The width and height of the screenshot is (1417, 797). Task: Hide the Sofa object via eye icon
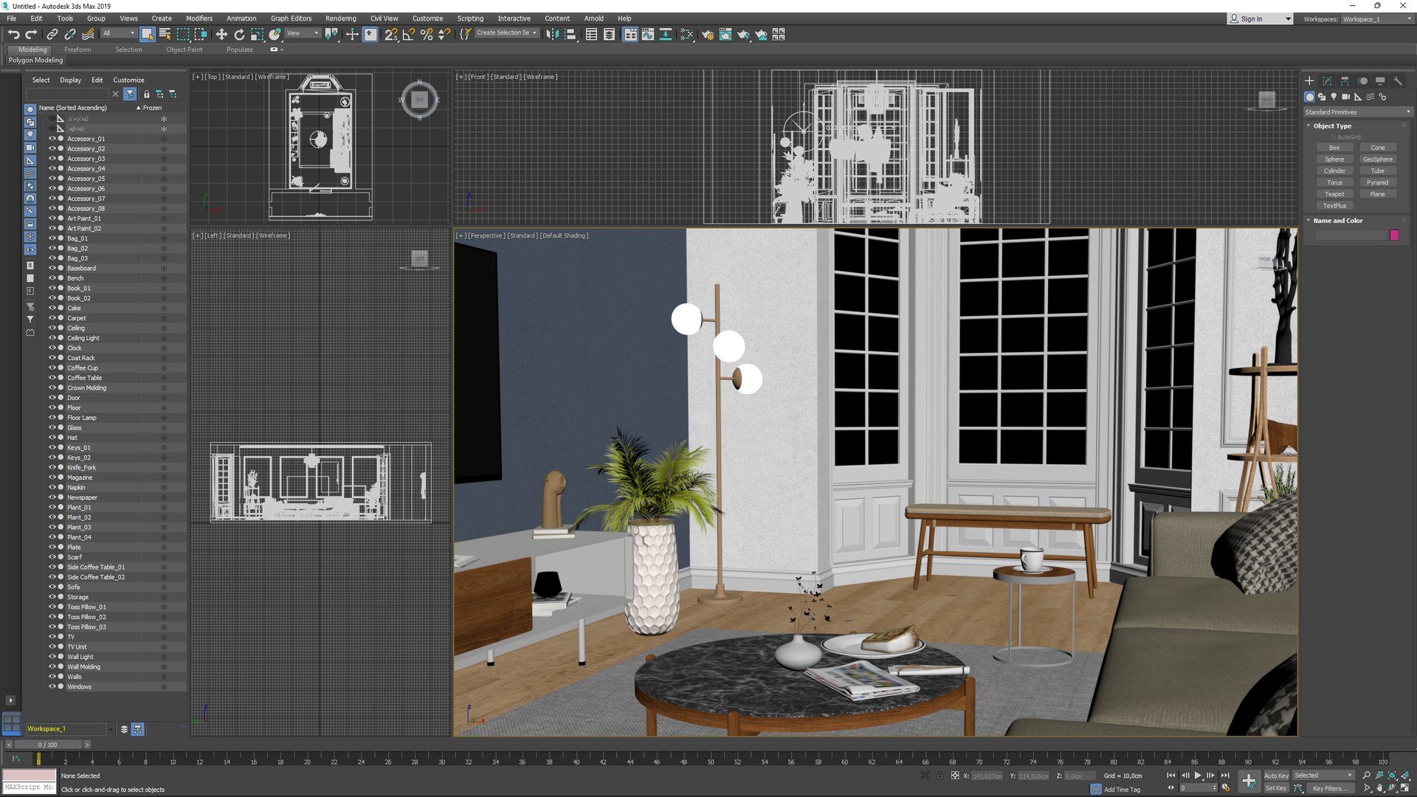[x=52, y=587]
